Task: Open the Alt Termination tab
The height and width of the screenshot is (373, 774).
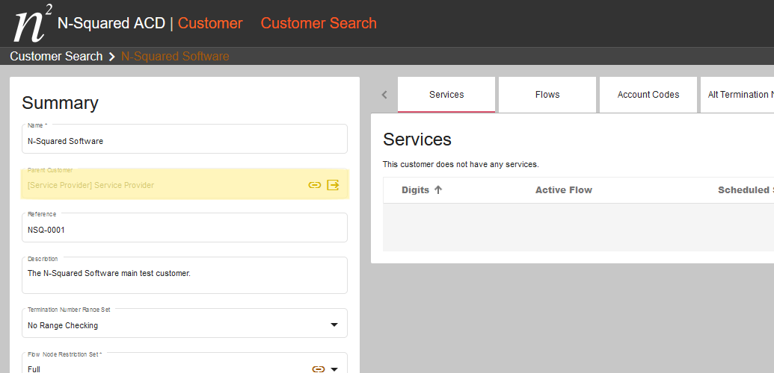Action: [737, 95]
